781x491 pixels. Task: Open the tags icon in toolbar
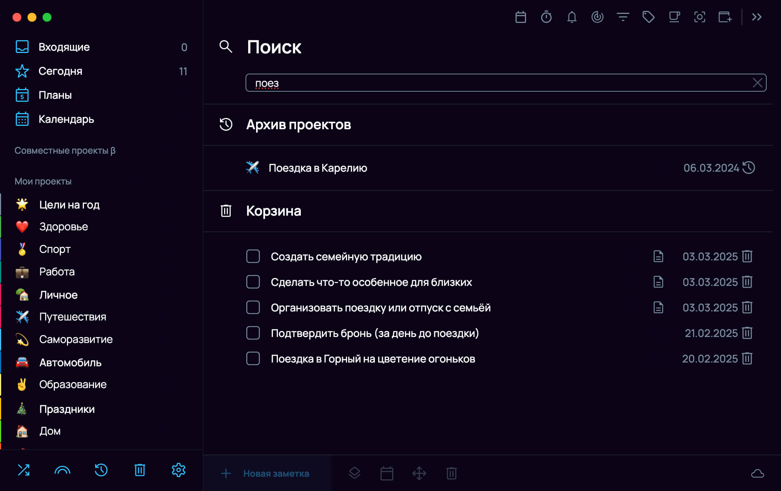point(648,17)
